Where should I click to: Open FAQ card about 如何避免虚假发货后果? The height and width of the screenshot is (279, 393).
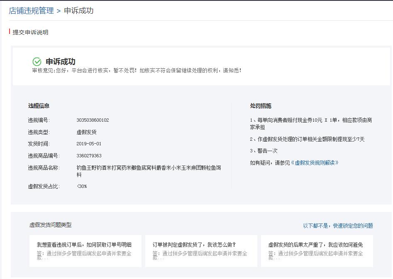click(317, 250)
